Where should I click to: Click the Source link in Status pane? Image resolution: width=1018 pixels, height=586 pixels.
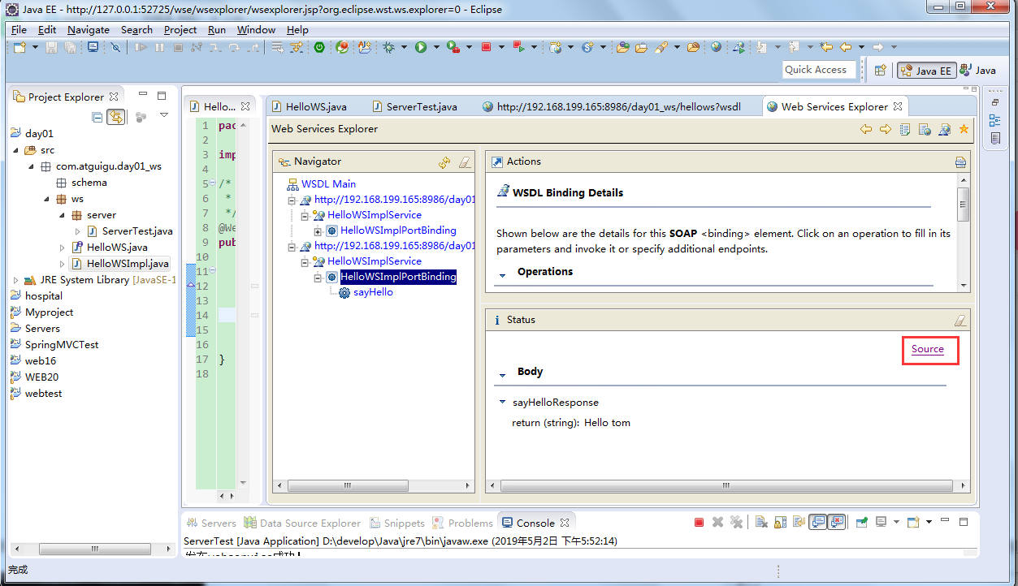[927, 349]
